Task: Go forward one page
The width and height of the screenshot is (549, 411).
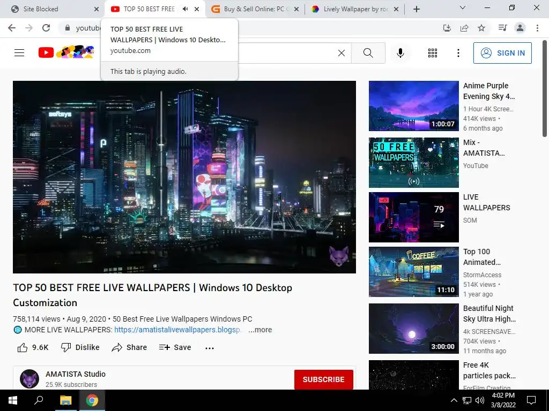Action: pos(29,28)
